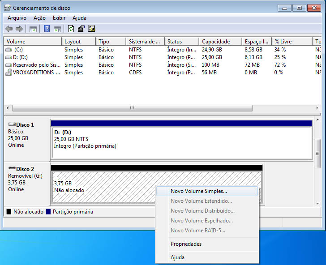The width and height of the screenshot is (326, 265).
Task: Click the D: volume drive icon in list
Action: pyautogui.click(x=9, y=57)
